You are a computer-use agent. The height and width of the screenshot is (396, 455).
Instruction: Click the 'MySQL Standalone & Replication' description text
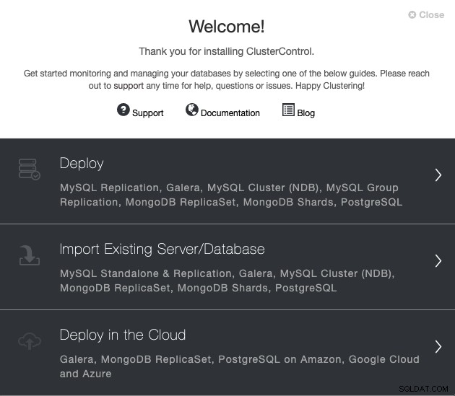(227, 281)
